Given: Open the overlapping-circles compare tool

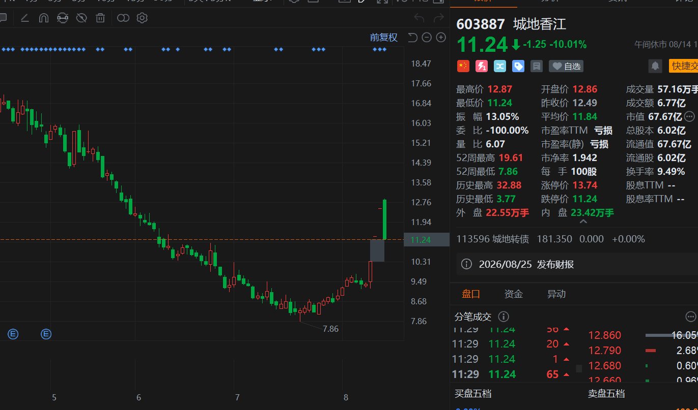Looking at the screenshot, I should point(123,18).
